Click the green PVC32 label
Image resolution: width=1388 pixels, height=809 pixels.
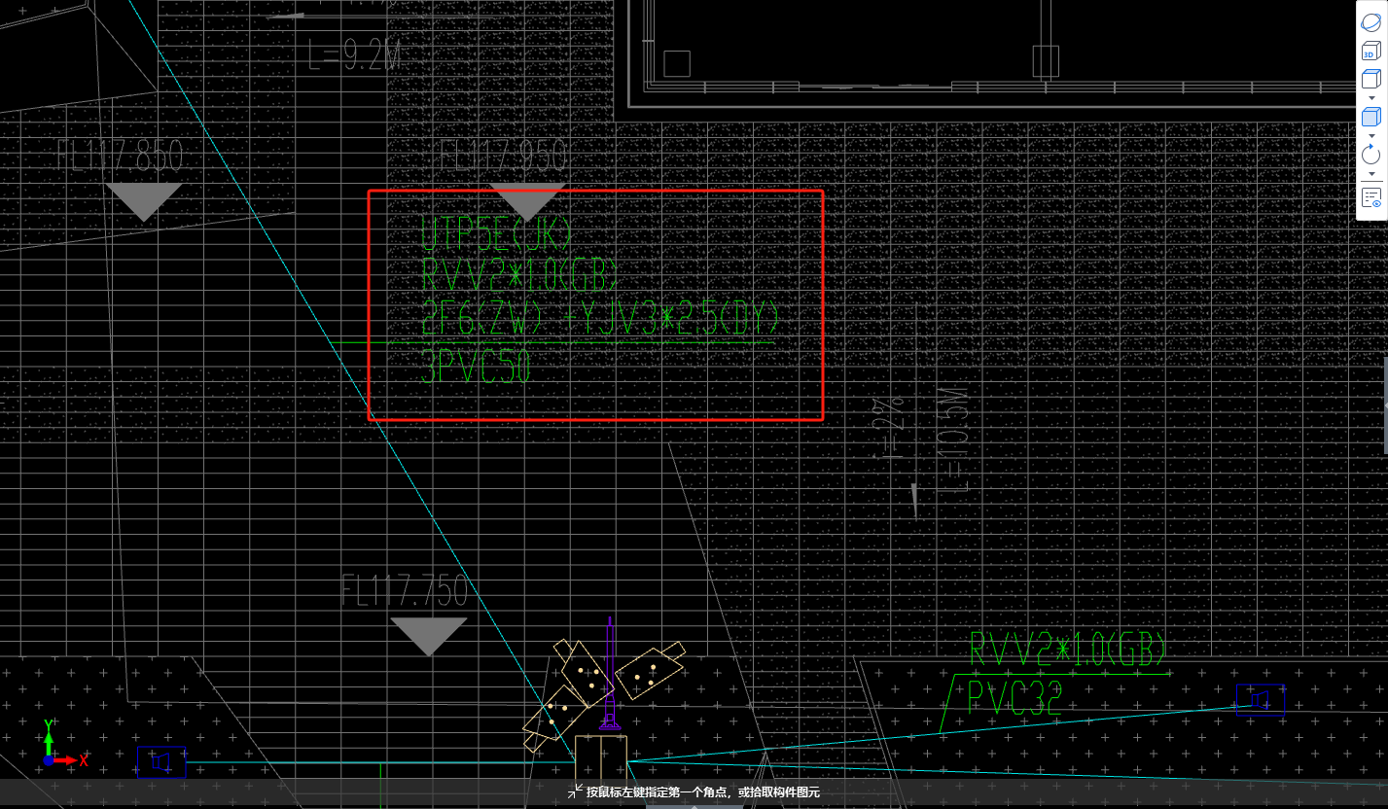[x=1014, y=698]
